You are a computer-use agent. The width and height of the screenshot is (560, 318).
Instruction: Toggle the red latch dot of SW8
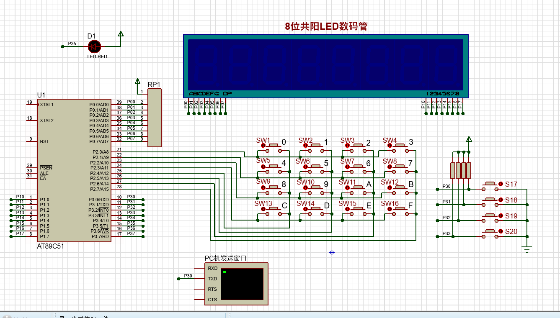(x=390, y=167)
